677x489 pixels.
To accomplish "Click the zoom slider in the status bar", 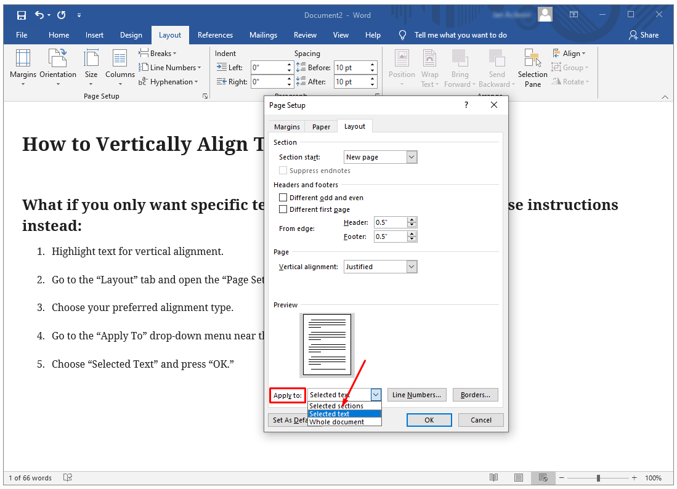I will (x=598, y=478).
